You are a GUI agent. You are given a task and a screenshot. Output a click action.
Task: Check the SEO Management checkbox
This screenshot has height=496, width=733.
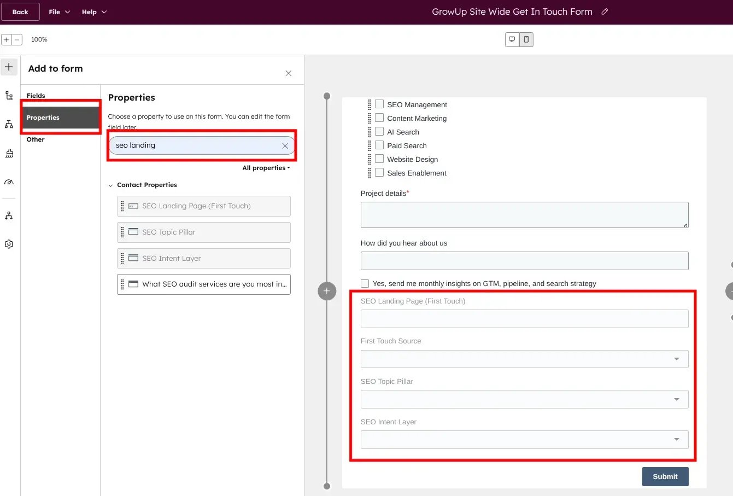[379, 104]
